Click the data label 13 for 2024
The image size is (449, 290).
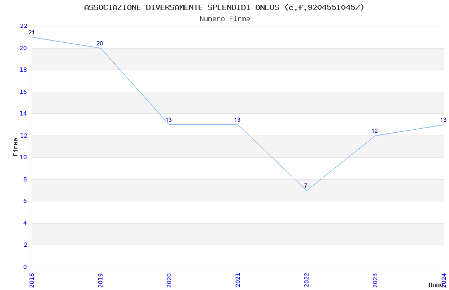[x=443, y=120]
